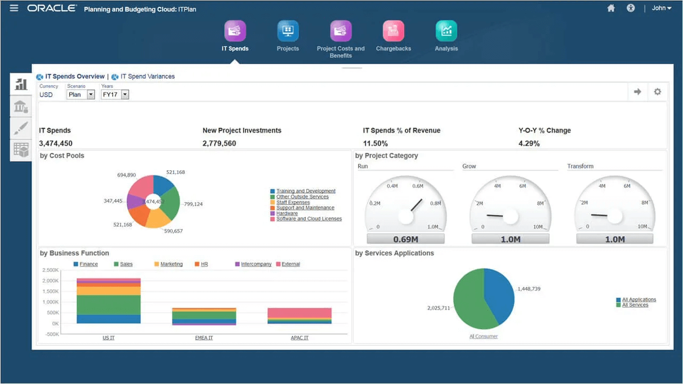Expand the John user menu

point(661,8)
